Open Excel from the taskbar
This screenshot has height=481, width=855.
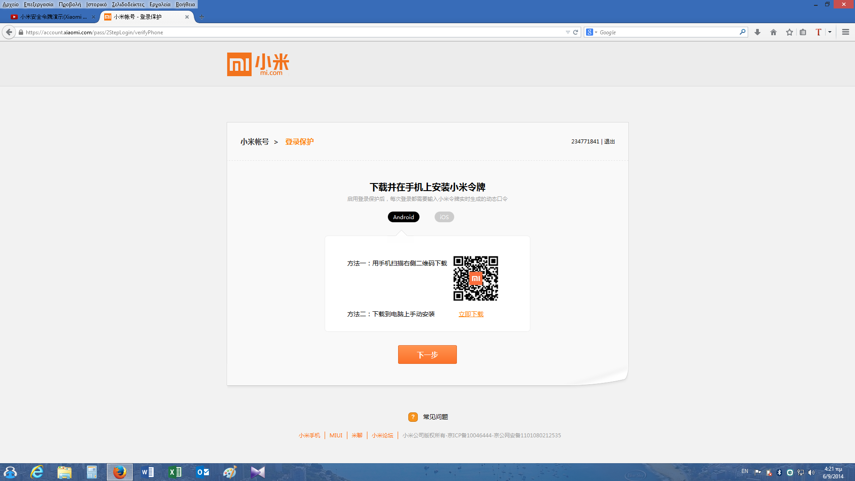[175, 472]
